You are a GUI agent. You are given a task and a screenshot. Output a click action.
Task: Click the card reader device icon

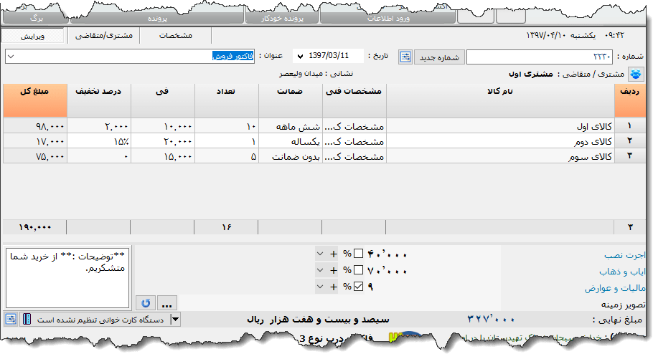[27, 320]
